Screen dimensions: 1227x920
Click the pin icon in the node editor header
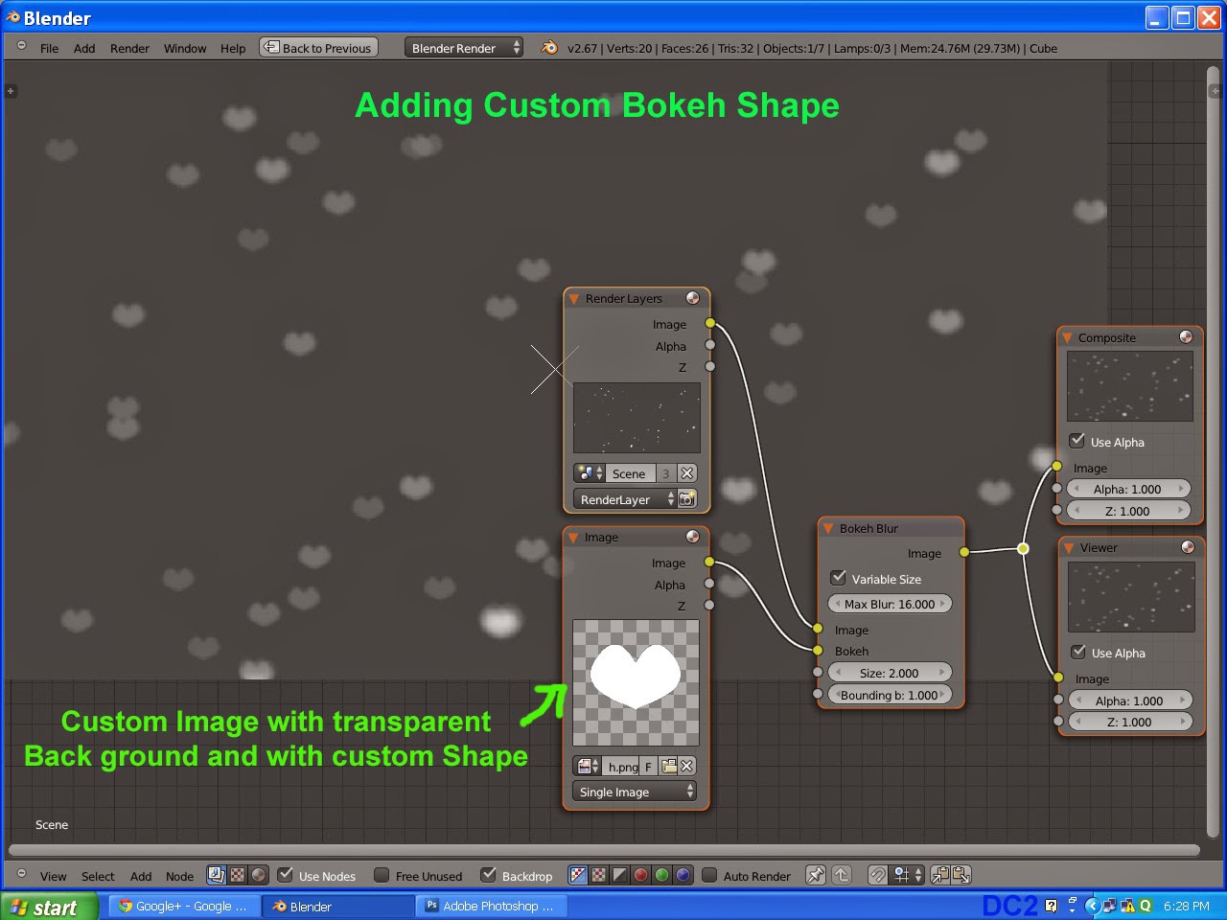[x=816, y=874]
